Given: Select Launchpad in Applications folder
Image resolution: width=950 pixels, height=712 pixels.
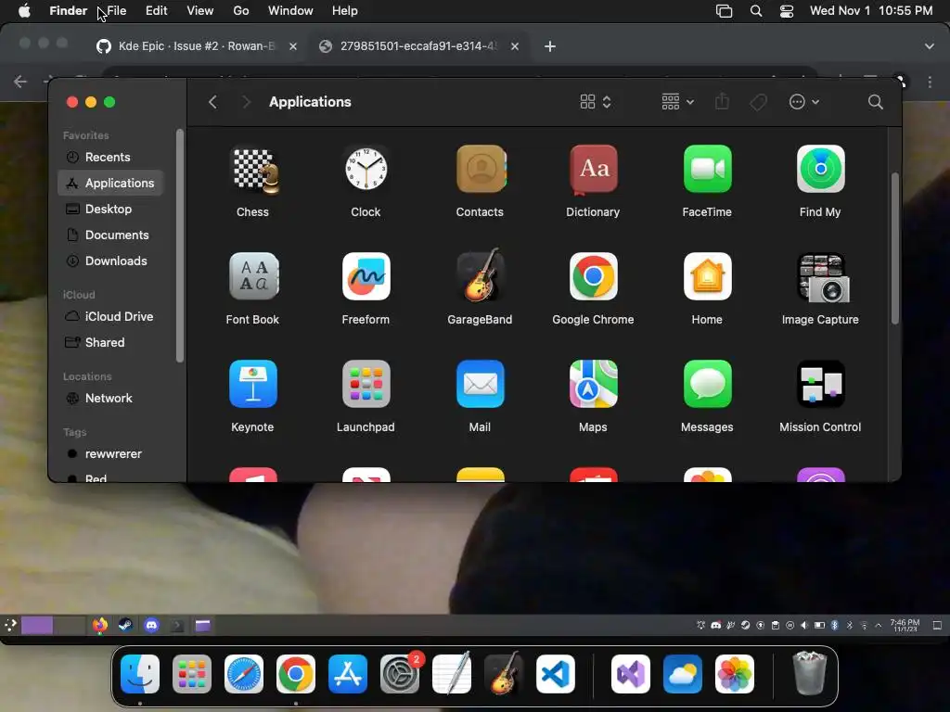Looking at the screenshot, I should click(x=366, y=384).
